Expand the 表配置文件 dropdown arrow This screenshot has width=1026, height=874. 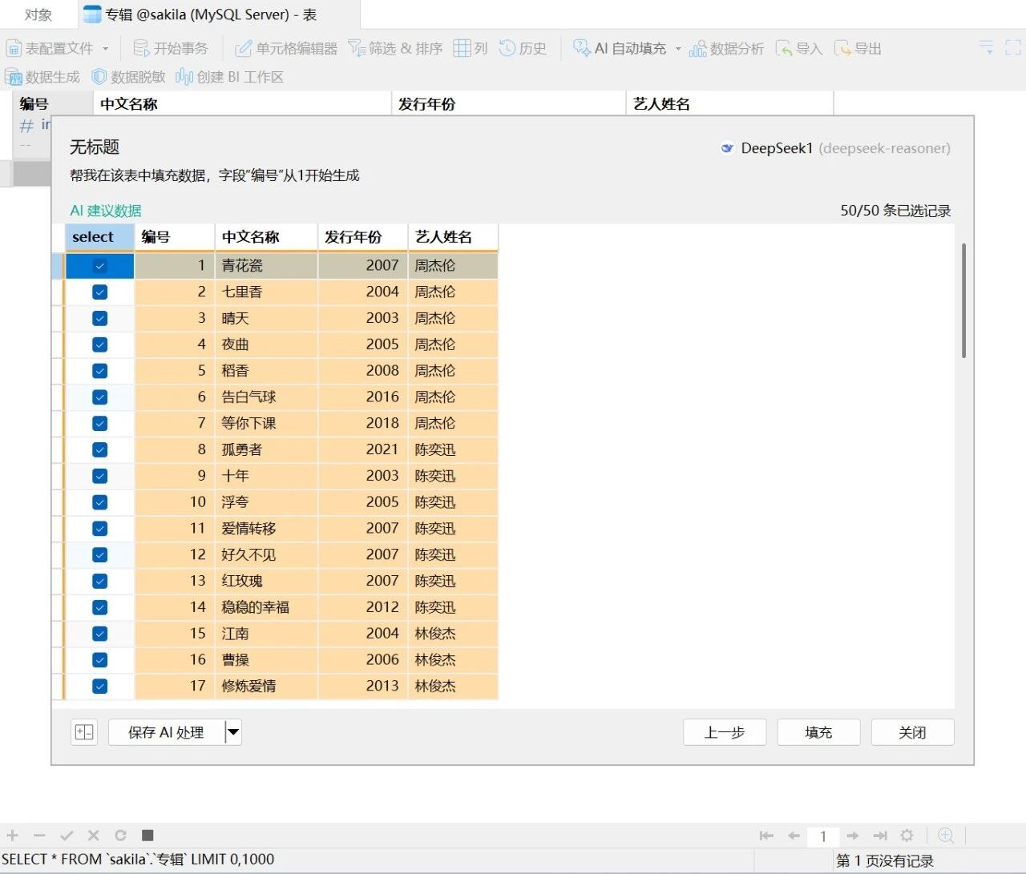coord(105,49)
